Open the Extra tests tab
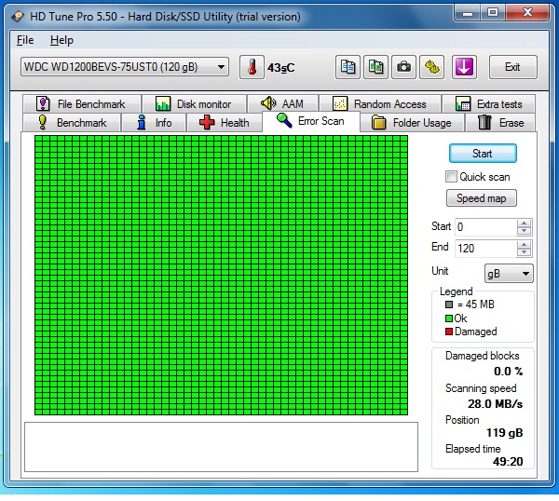Image resolution: width=559 pixels, height=501 pixels. pos(489,104)
